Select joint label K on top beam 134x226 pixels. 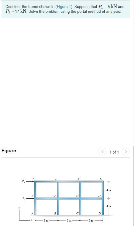point(78,179)
